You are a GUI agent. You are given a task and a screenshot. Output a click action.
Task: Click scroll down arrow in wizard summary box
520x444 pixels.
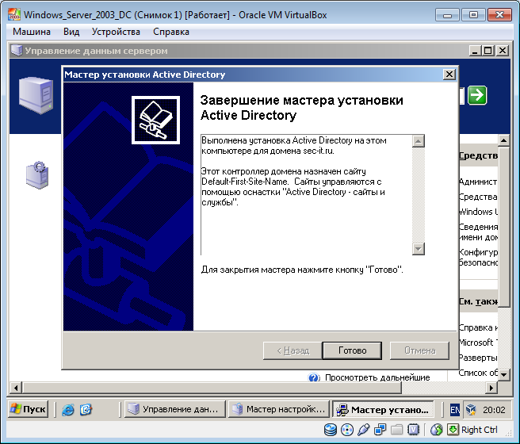tap(419, 249)
